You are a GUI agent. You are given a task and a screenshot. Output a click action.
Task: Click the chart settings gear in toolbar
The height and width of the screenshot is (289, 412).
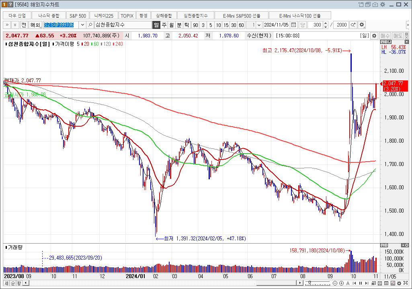tap(362, 25)
